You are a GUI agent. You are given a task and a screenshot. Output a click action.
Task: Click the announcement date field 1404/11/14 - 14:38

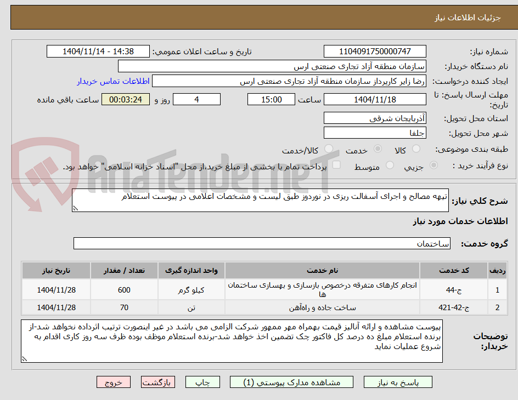tap(98, 52)
